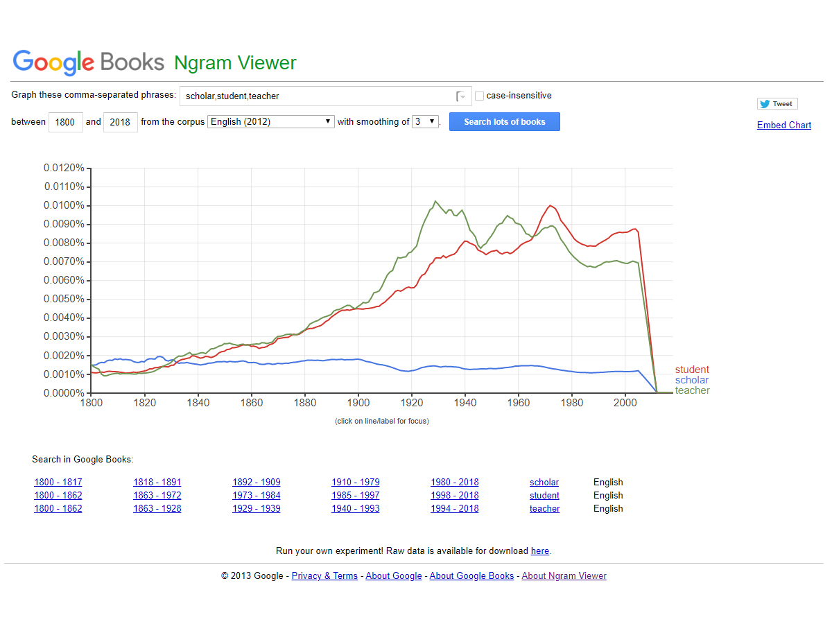Open the raw data download 'here' link

click(x=539, y=551)
